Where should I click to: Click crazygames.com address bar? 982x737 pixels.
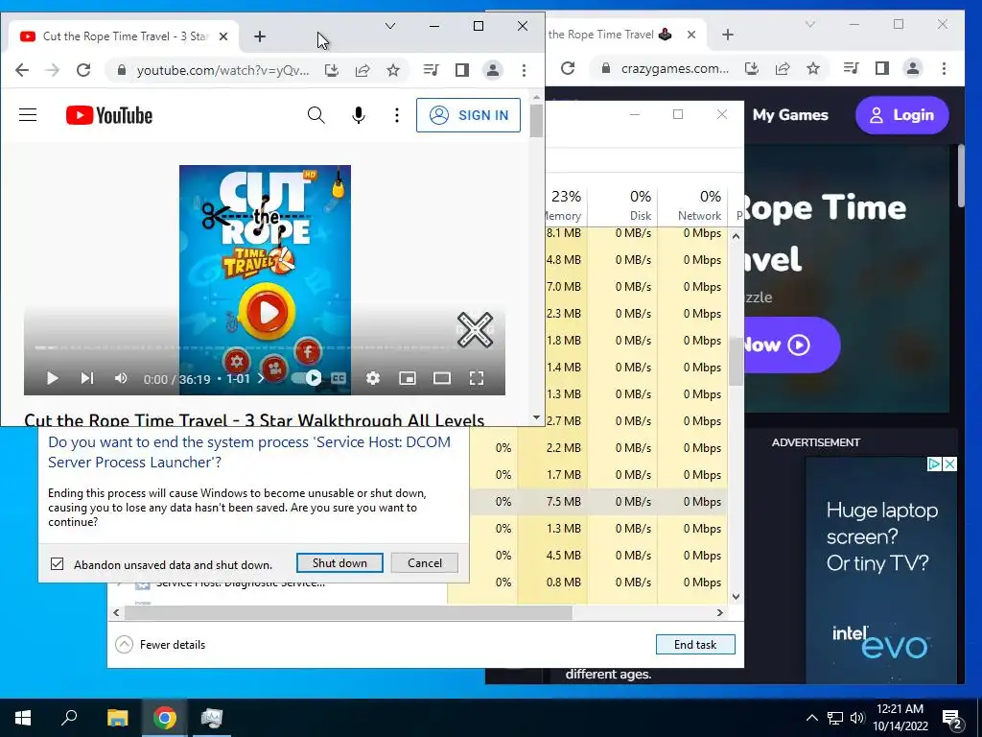(674, 68)
